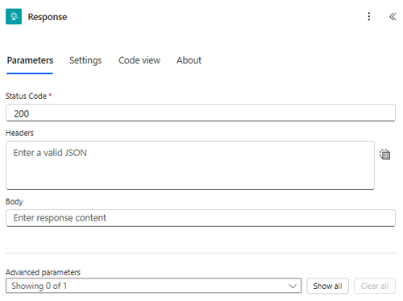The height and width of the screenshot is (301, 403).
Task: Click the Body label
Action: click(15, 201)
